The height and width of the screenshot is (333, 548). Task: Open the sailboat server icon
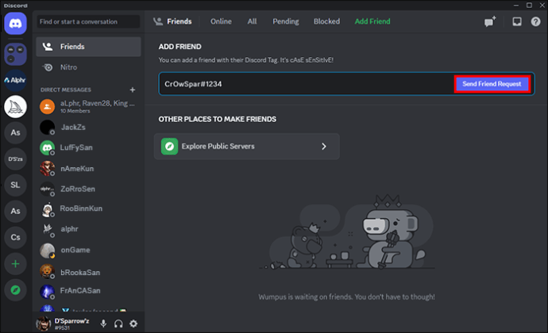[x=15, y=106]
